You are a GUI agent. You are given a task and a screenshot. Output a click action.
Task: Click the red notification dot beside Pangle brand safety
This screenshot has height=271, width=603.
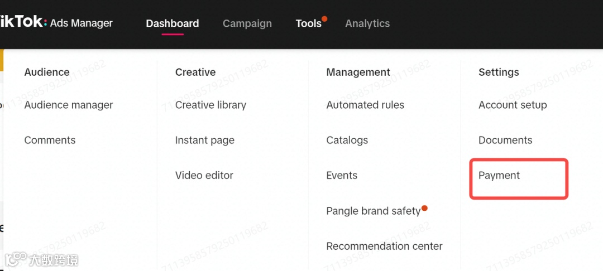click(424, 208)
